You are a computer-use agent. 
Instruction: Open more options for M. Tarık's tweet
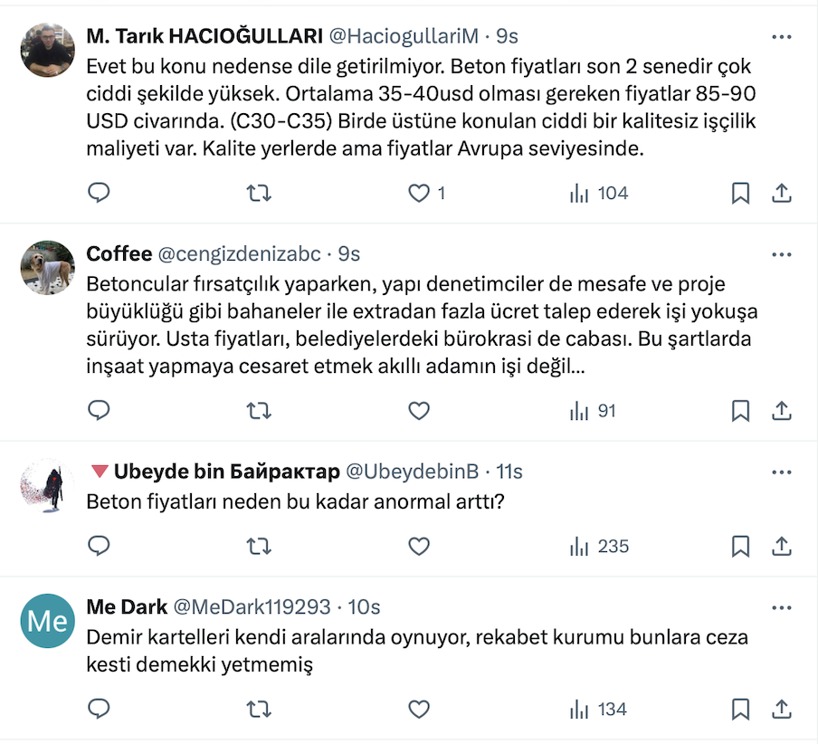pyautogui.click(x=781, y=37)
